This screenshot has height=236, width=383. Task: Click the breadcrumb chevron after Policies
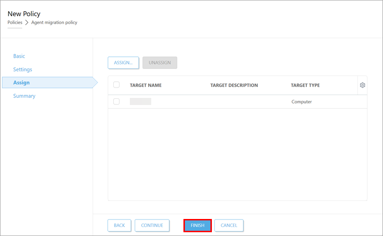pos(27,23)
